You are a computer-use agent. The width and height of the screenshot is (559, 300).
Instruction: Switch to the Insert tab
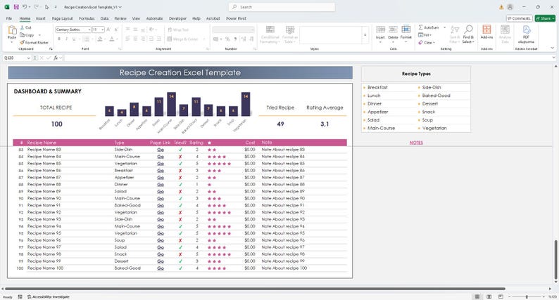point(40,18)
